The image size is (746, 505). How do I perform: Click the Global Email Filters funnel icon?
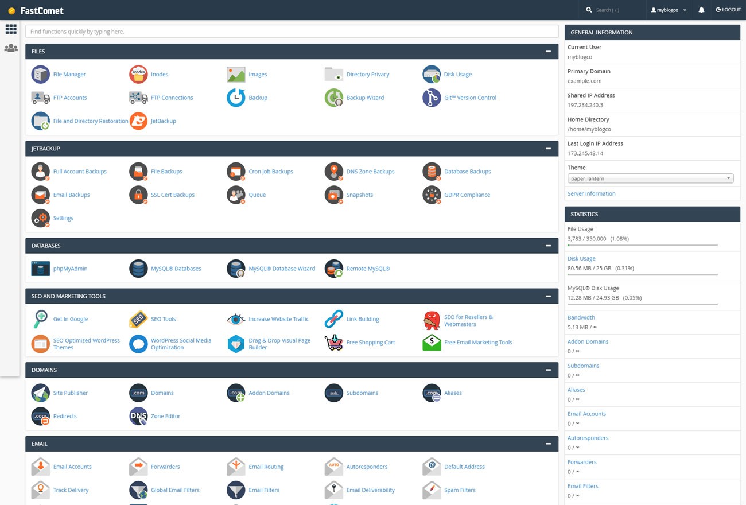138,490
